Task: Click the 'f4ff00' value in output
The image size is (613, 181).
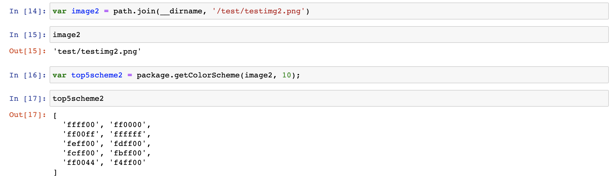Action: [128, 163]
